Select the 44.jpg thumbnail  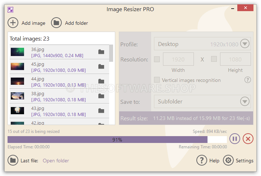[x=17, y=81]
